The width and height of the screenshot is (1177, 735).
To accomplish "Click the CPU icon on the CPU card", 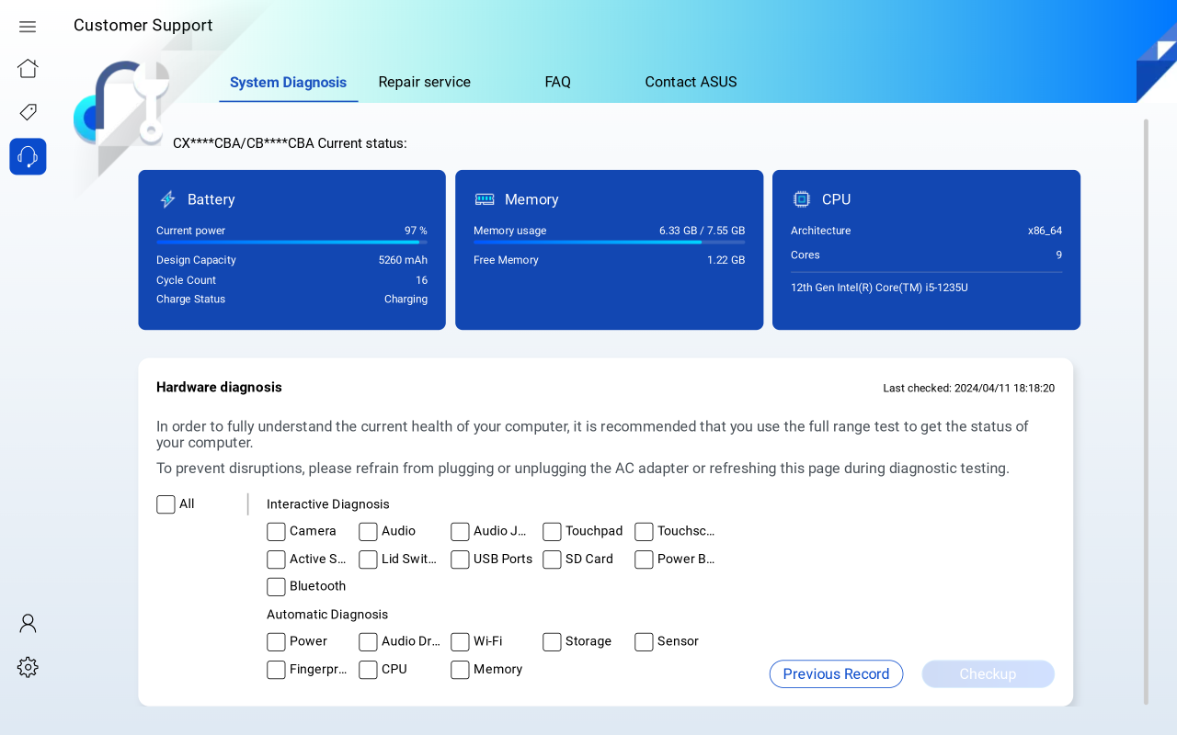I will click(x=799, y=198).
